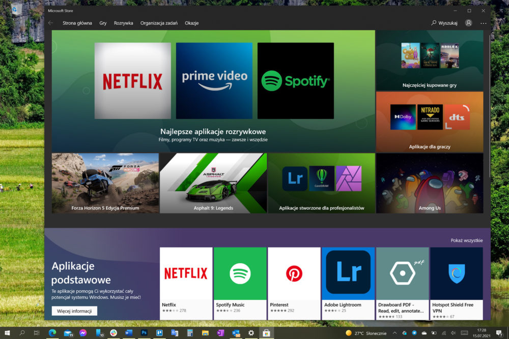Open the three-dots more options menu
Image resolution: width=509 pixels, height=339 pixels.
tap(484, 23)
